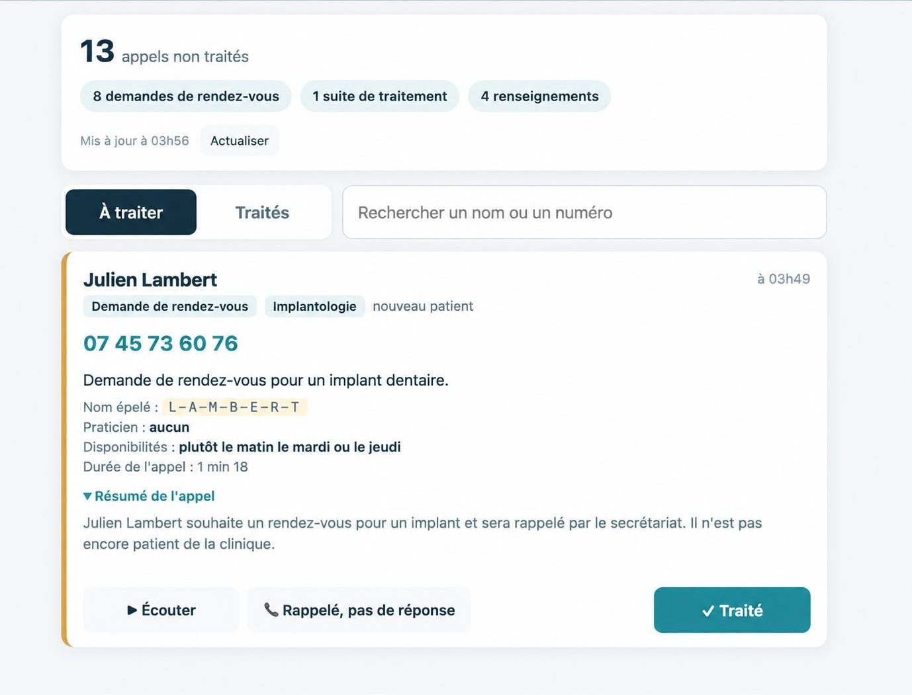Click the Demande de rendez-vous tag
Screen dimensions: 912x695
click(169, 306)
